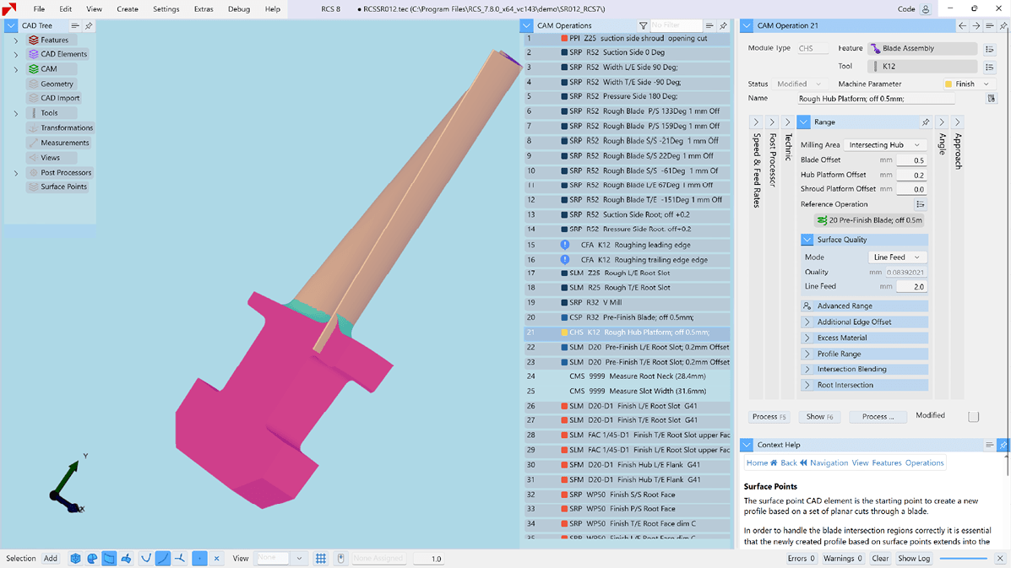Click the Reference Operation list icon

tap(920, 204)
